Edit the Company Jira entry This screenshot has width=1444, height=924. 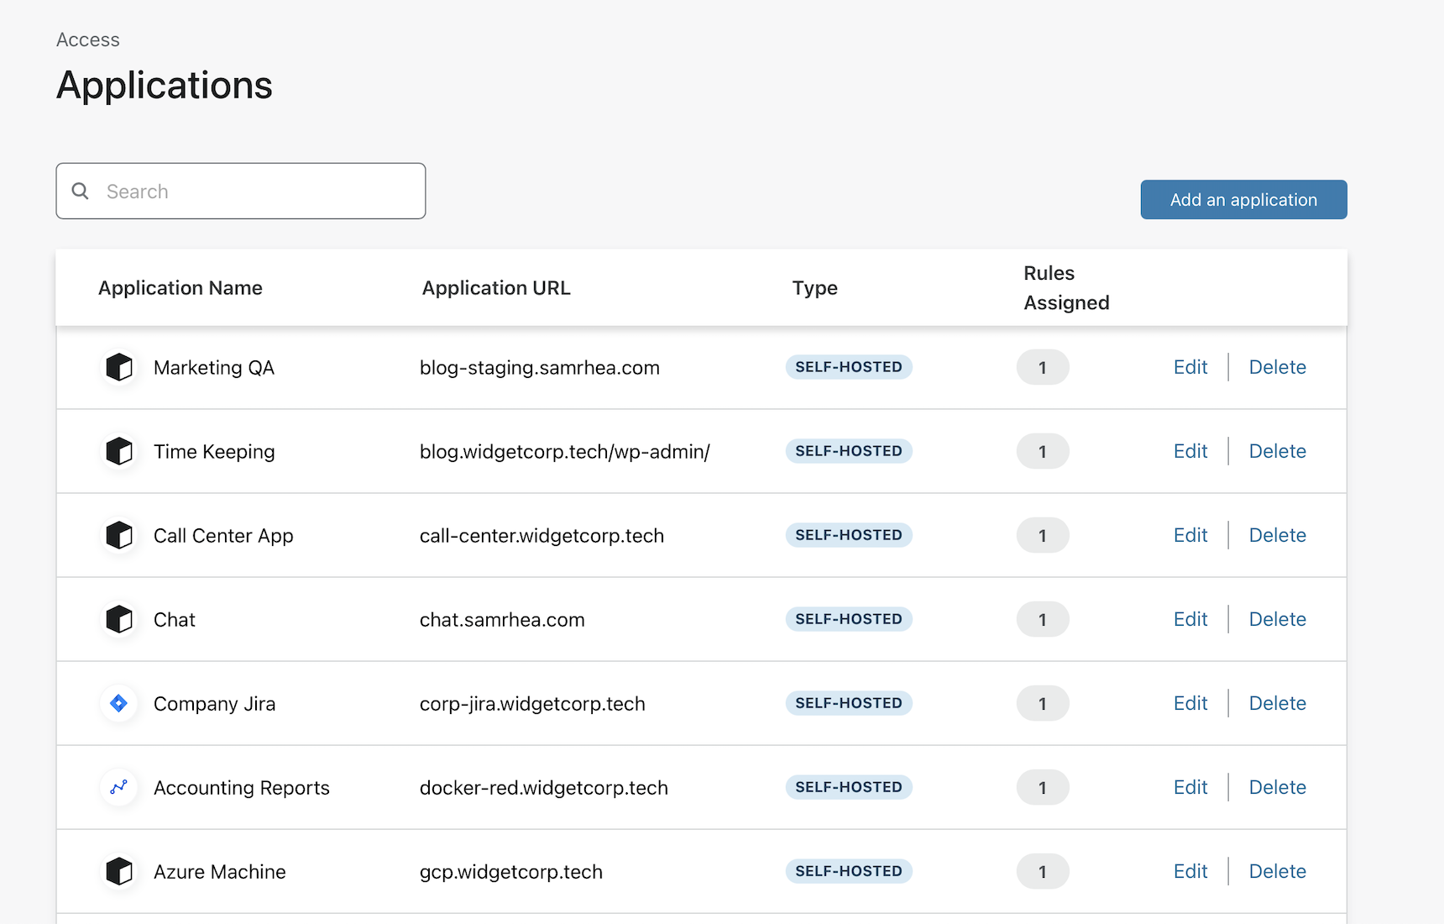pos(1190,703)
